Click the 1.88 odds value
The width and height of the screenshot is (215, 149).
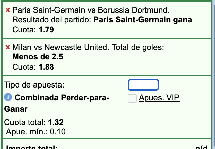[x=46, y=67]
